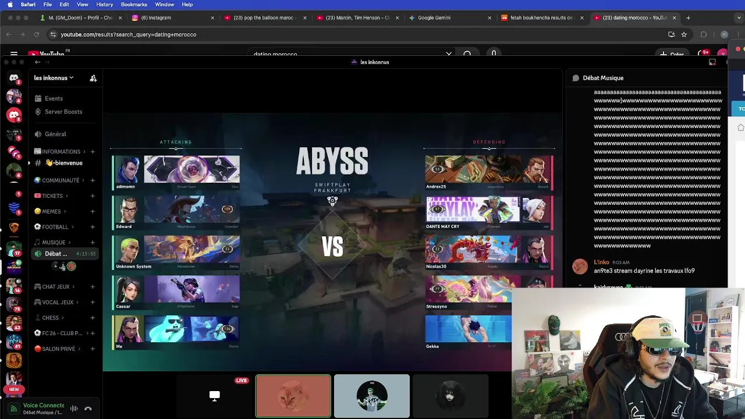Add channel to TICKETS category with plus
Image resolution: width=745 pixels, height=419 pixels.
[93, 196]
